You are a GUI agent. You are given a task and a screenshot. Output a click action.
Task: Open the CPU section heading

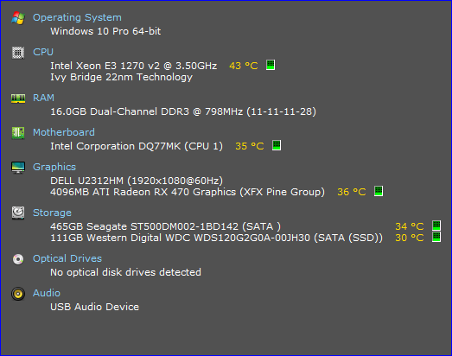pyautogui.click(x=43, y=52)
